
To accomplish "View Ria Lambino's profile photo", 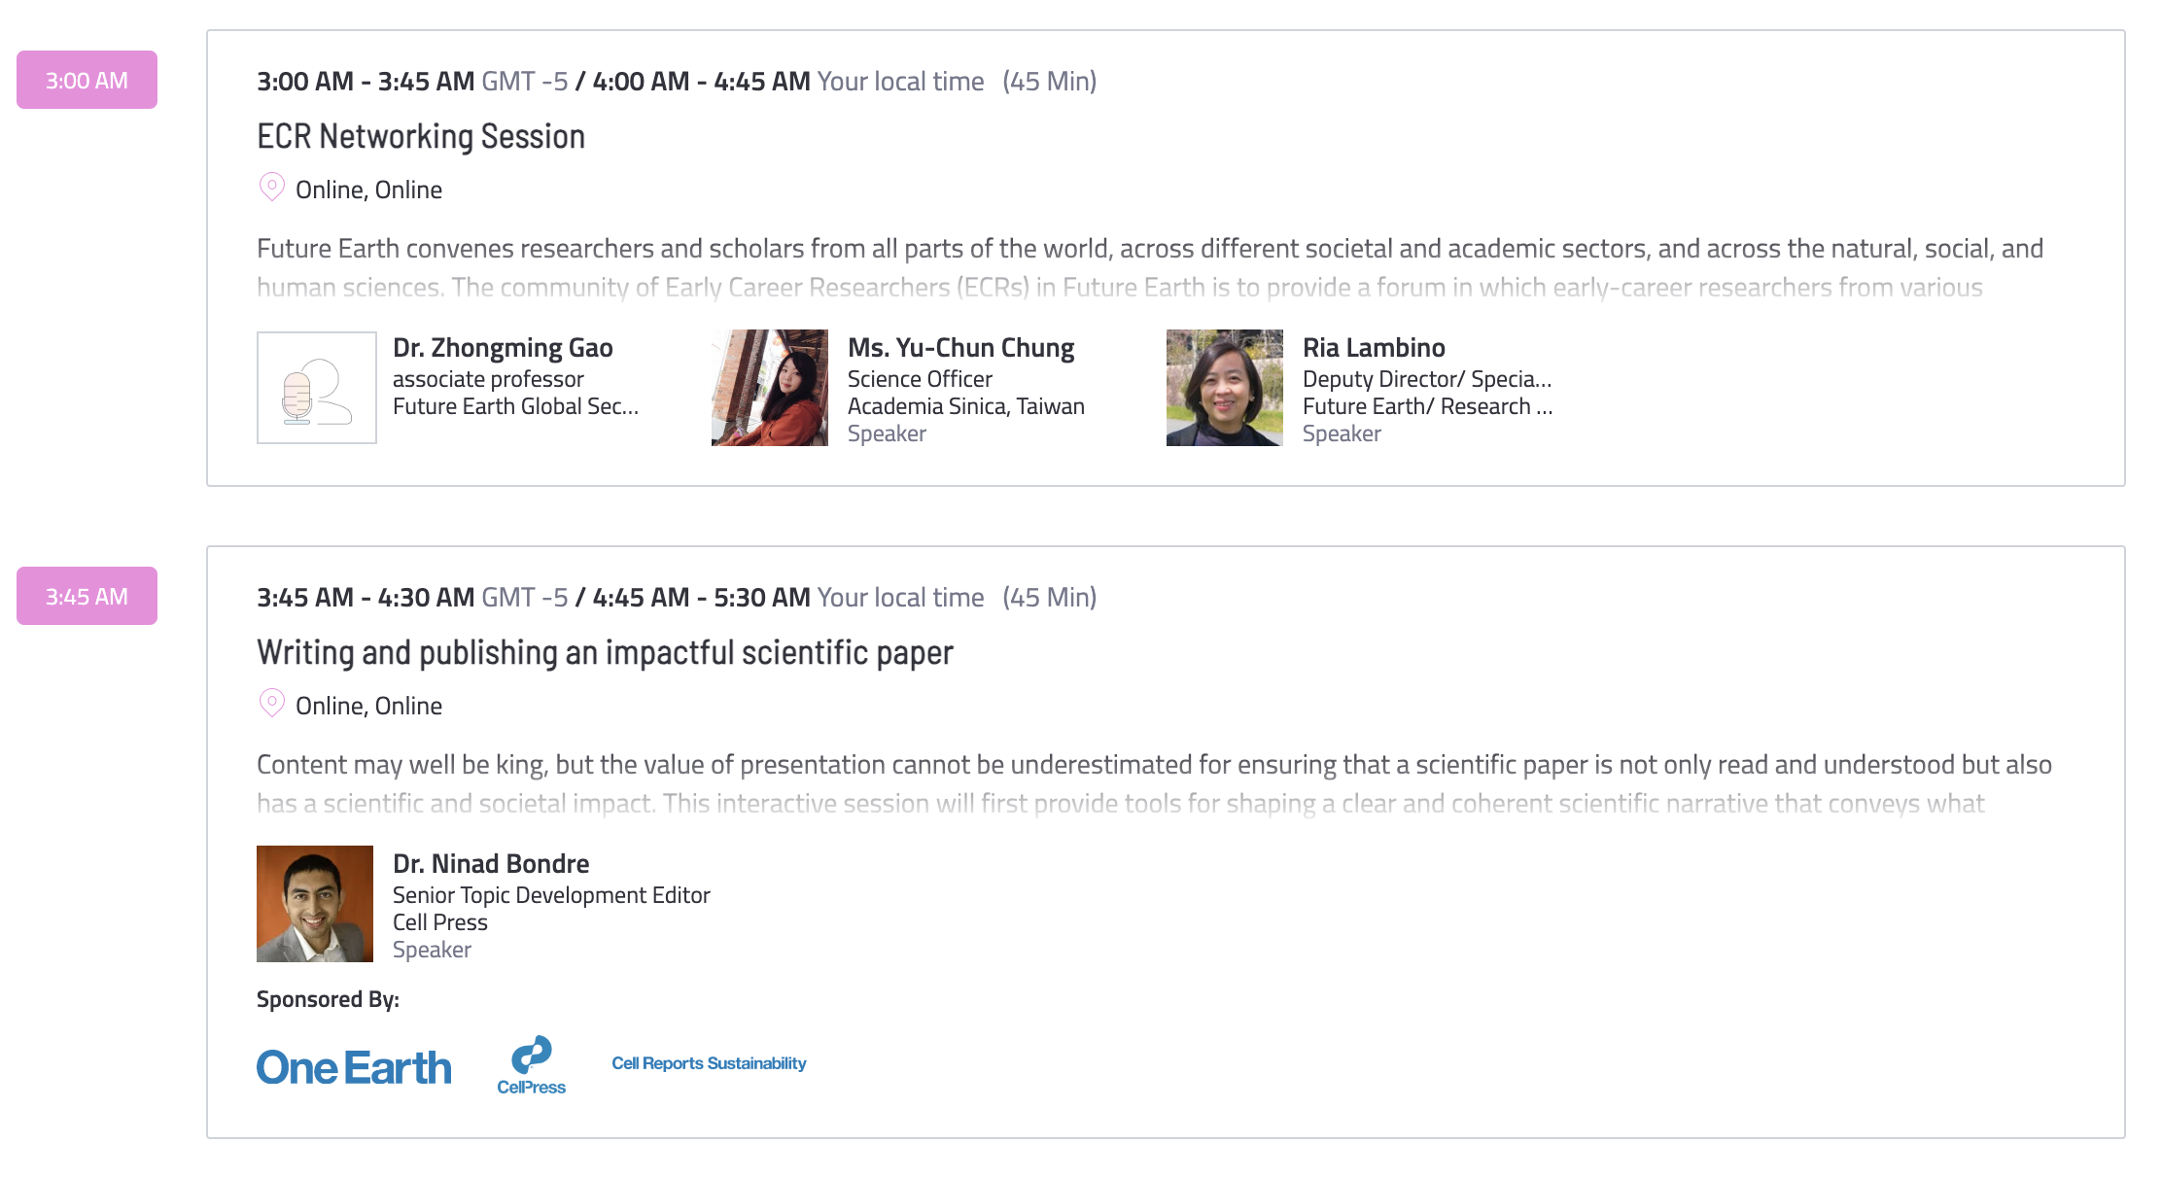I will (1225, 388).
